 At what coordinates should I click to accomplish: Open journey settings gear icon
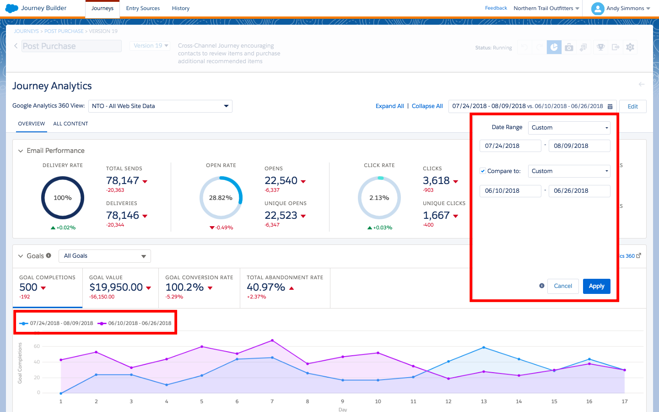pyautogui.click(x=630, y=47)
